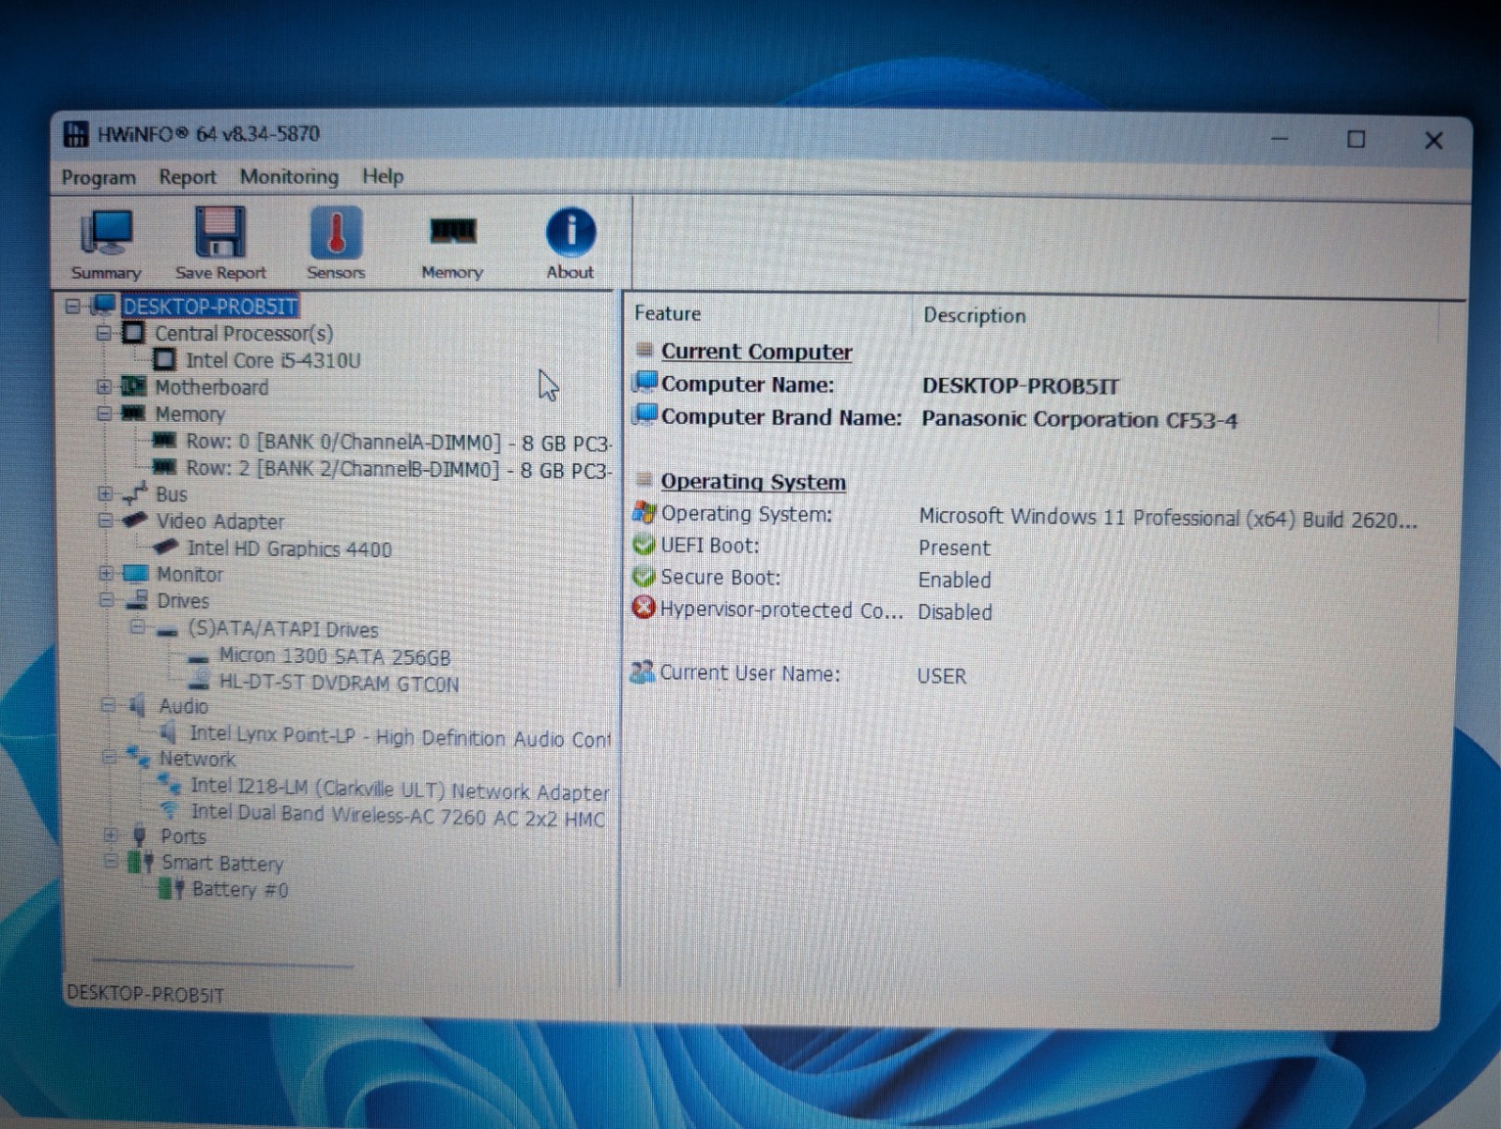Viewport: 1501px width, 1129px height.
Task: Click the Wireless-AC 7260 wifi icon
Action: tap(170, 810)
